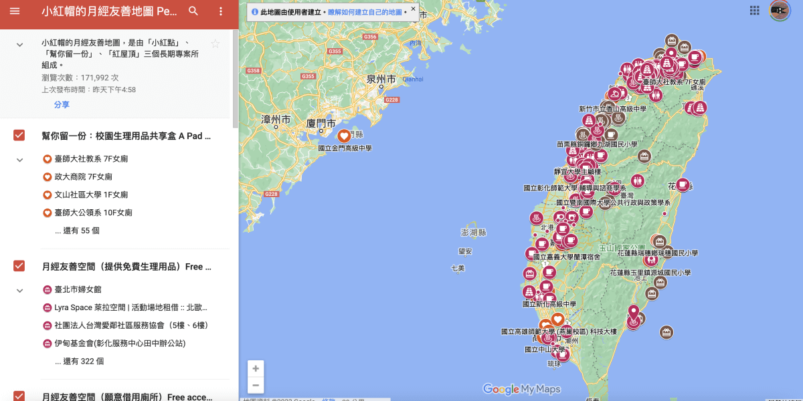This screenshot has height=401, width=803.
Task: Collapse the 月經友善空間 free products item list
Action: point(19,290)
